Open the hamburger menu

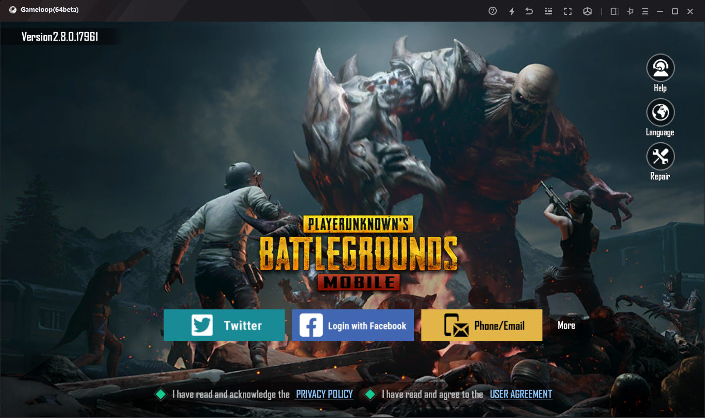[645, 11]
